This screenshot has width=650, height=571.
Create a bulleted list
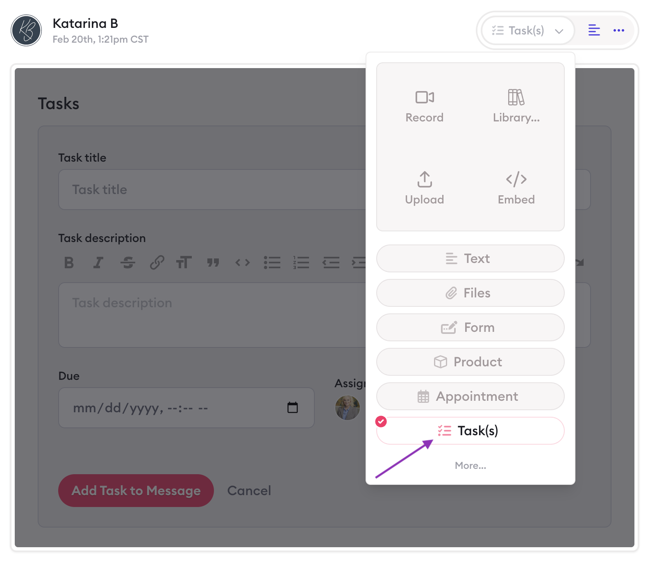click(272, 263)
